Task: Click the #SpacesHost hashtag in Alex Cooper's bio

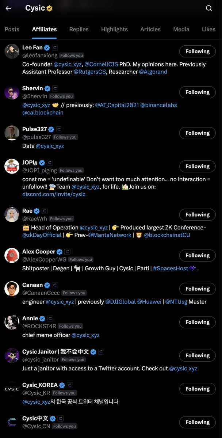Action: click(170, 268)
